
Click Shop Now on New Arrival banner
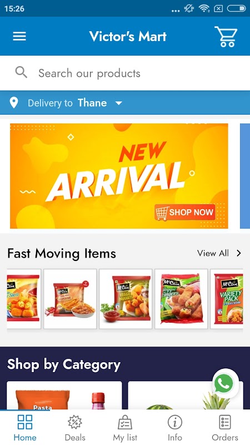185,212
